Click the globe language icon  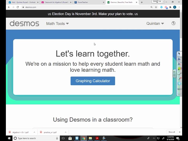173,23
